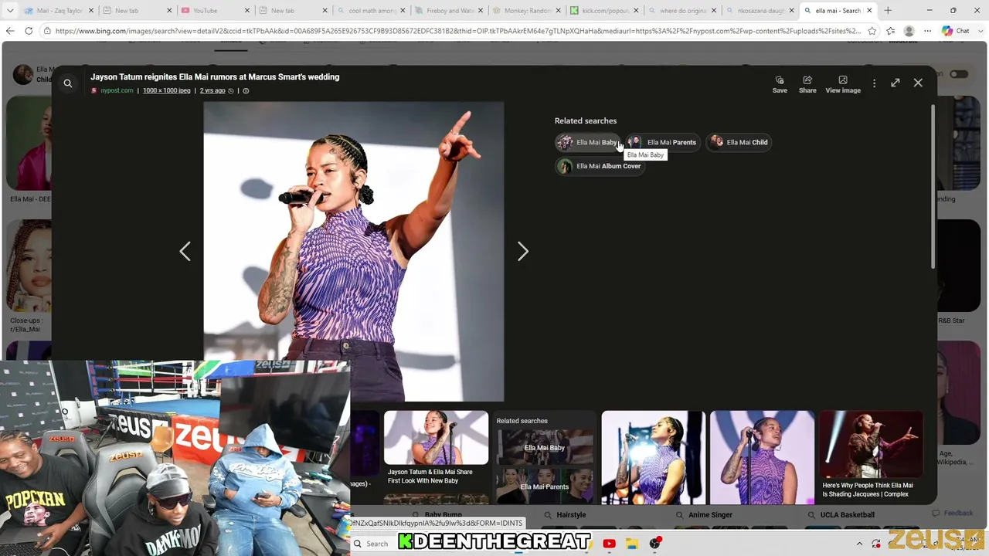Image resolution: width=989 pixels, height=556 pixels.
Task: Open the nypost.com source link
Action: point(117,90)
